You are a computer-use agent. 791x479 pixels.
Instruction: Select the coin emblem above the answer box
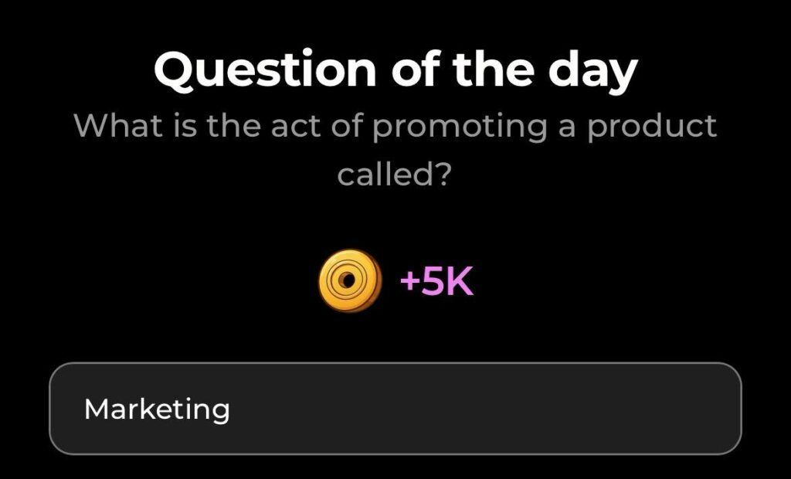pos(351,280)
